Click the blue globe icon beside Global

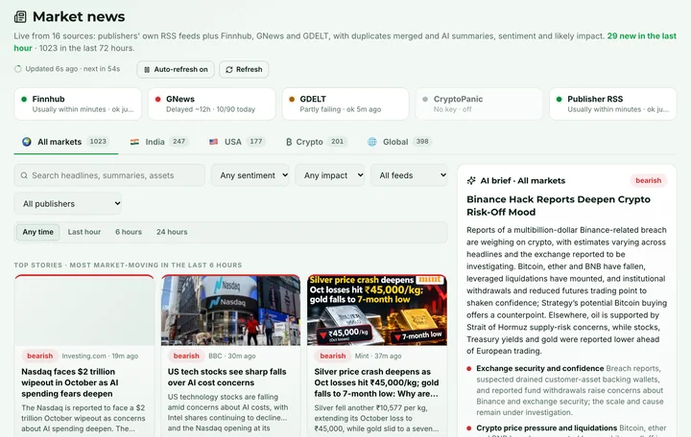tap(372, 142)
